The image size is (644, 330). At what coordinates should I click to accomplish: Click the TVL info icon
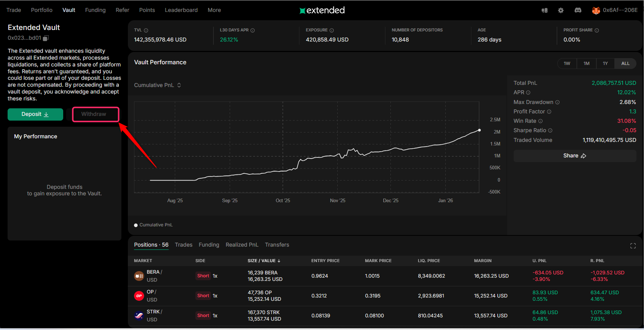pos(146,30)
